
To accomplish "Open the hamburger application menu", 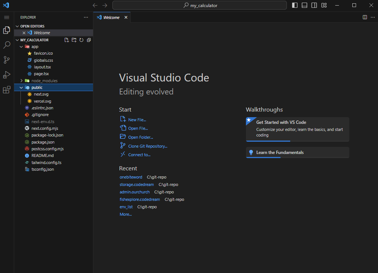I will [6, 17].
